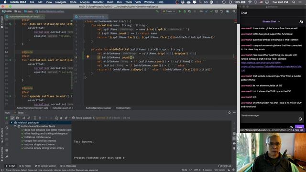Click Sort by Duration icon in test toolbar
This screenshot has height=172, width=306.
coord(29,118)
